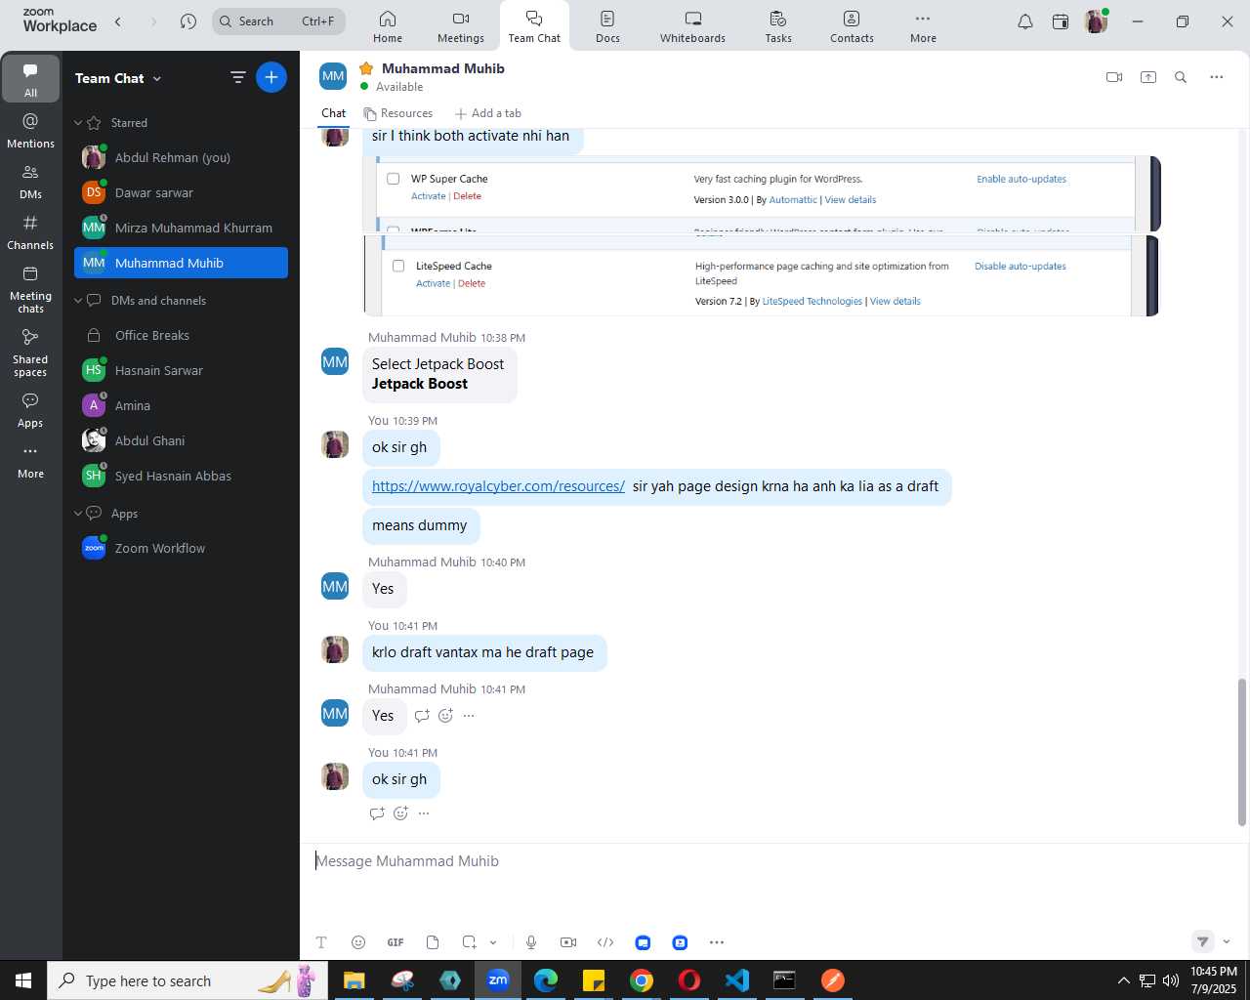Toggle the star next to Muhammad Muhib's name
1250x1000 pixels.
[366, 68]
